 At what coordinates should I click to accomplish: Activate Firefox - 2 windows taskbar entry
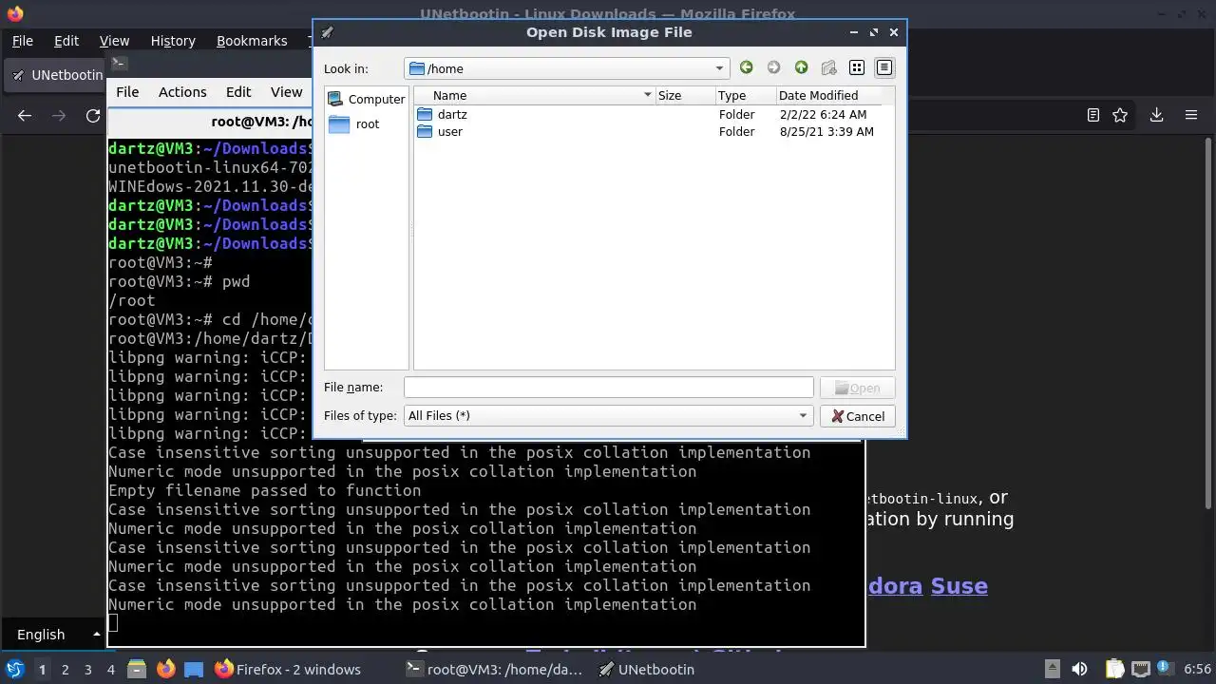(288, 669)
